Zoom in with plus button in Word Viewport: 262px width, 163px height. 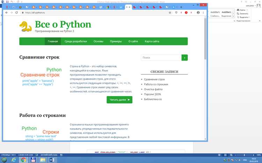253,155
